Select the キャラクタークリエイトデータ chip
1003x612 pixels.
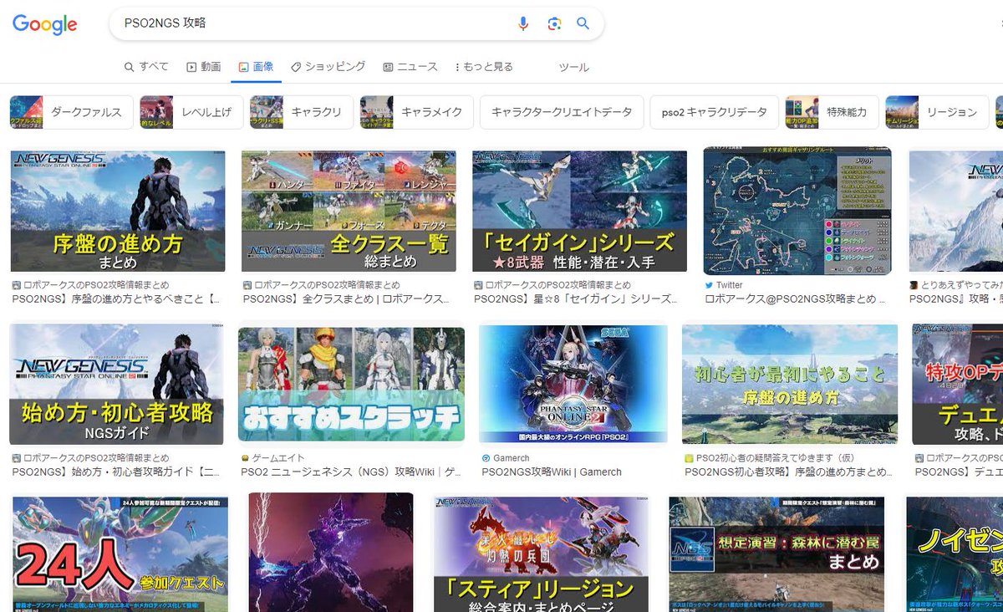(x=562, y=112)
